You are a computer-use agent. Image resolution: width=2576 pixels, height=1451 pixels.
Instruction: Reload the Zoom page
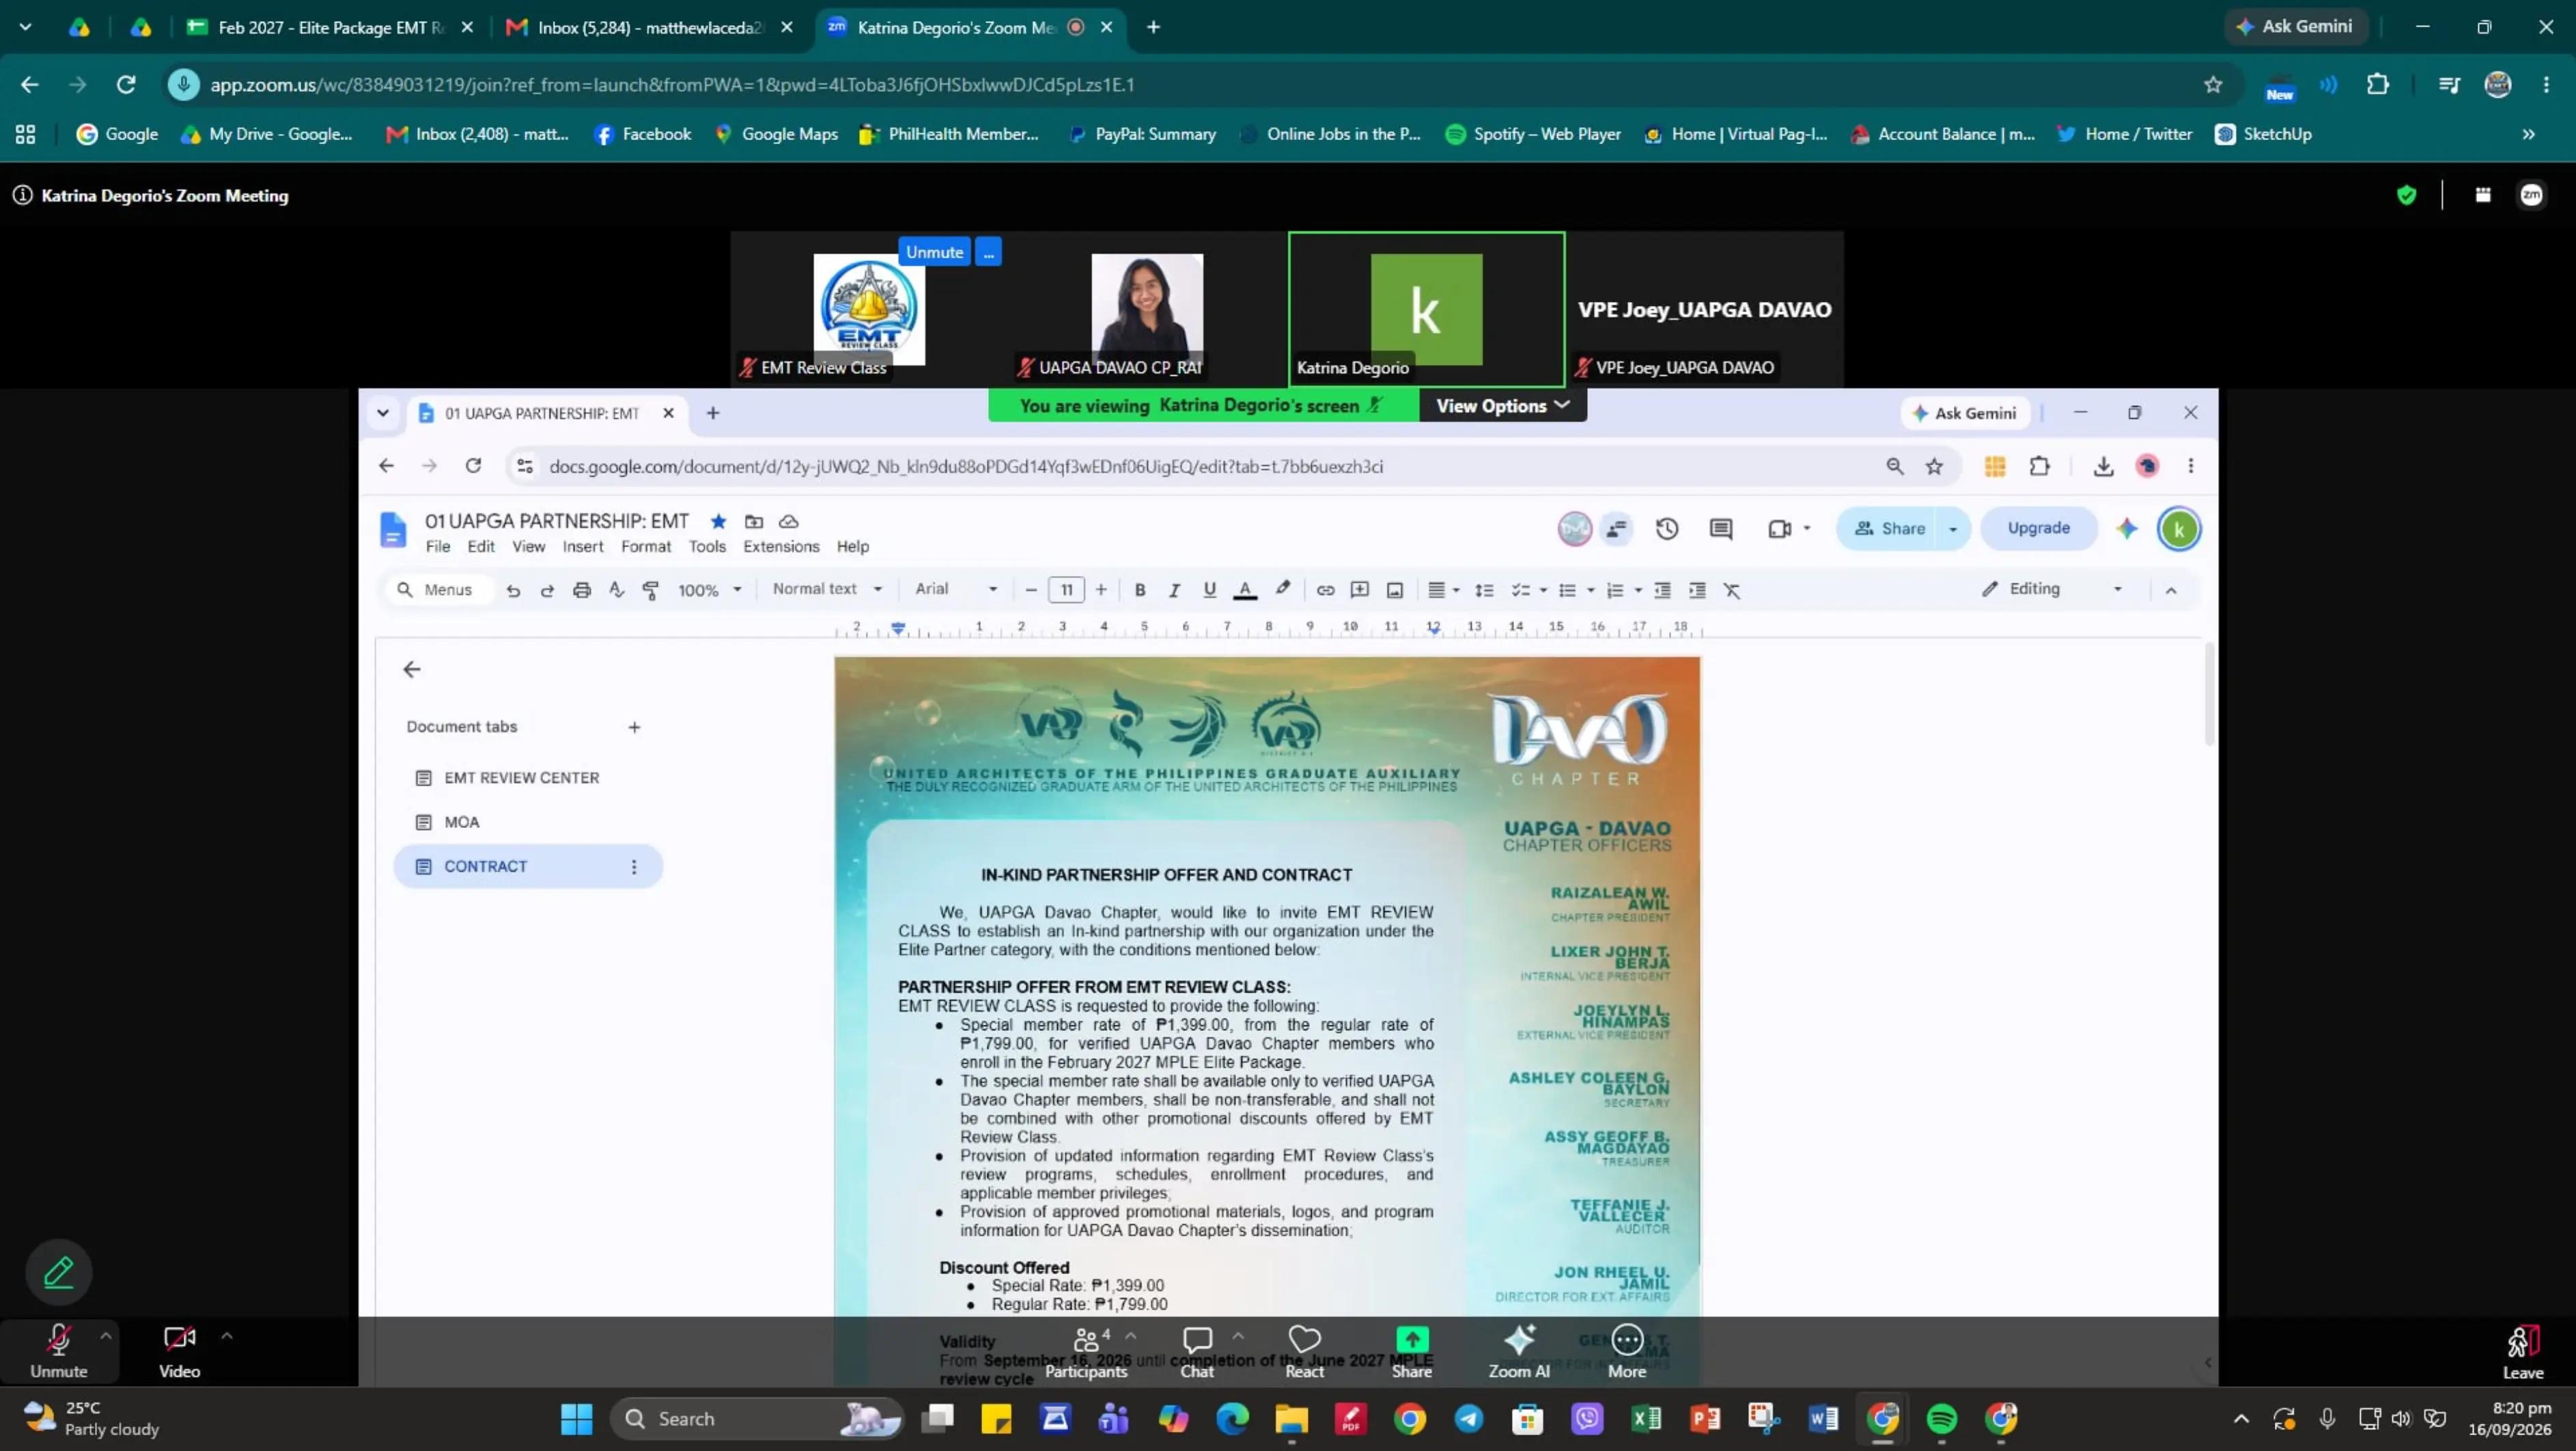(126, 85)
